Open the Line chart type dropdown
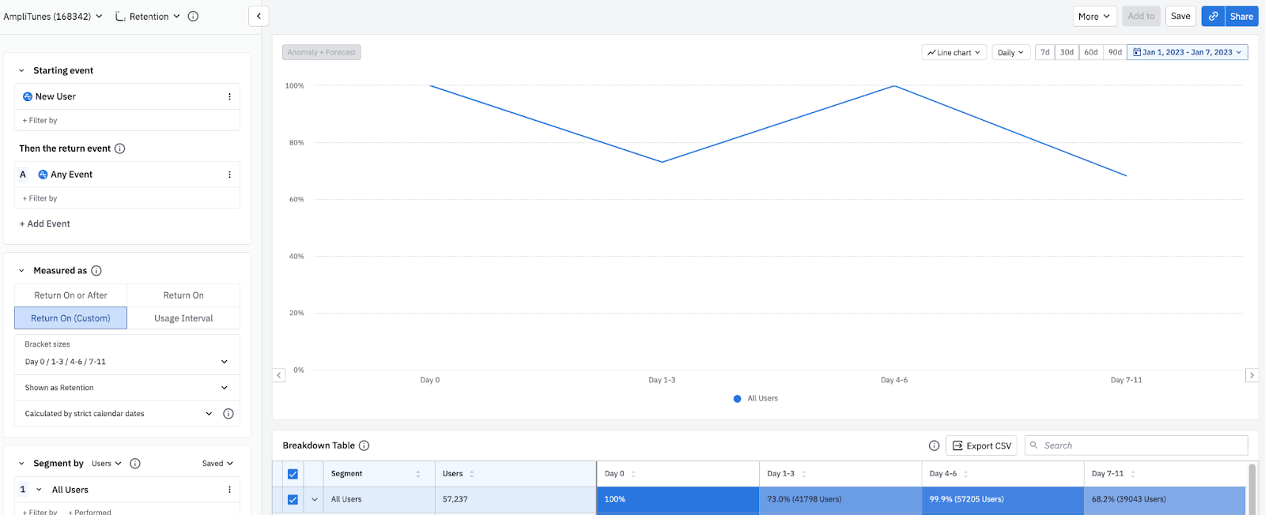 953,53
